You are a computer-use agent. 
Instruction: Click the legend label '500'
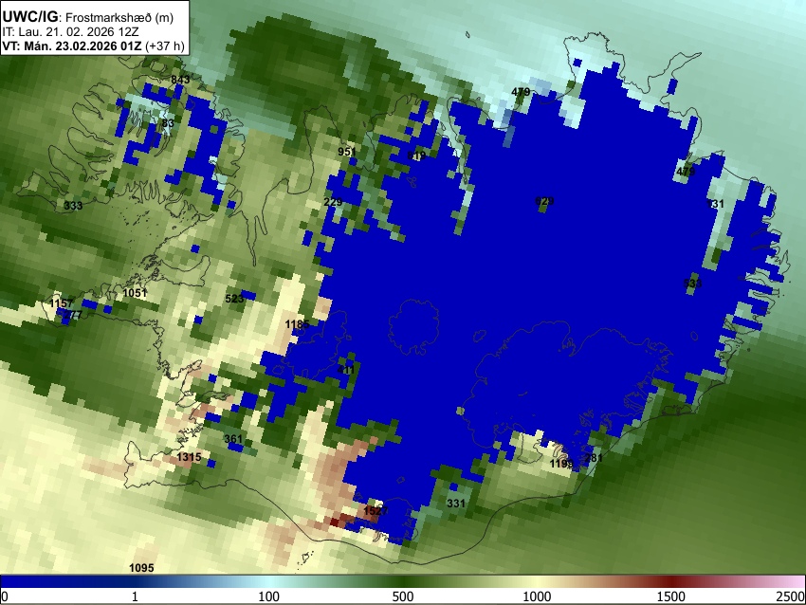[403, 596]
